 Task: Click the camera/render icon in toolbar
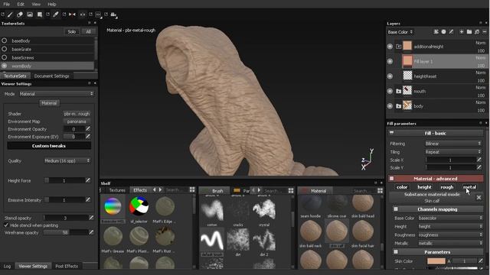pos(114,15)
